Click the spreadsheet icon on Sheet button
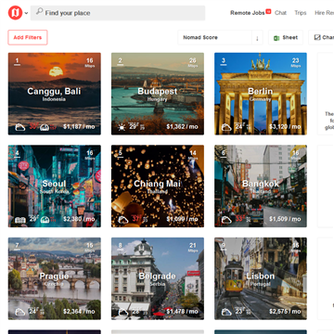The width and height of the screenshot is (334, 334). (x=276, y=38)
